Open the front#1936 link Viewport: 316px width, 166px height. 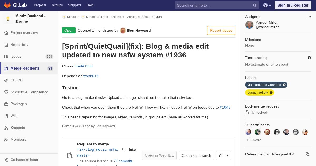point(83,66)
